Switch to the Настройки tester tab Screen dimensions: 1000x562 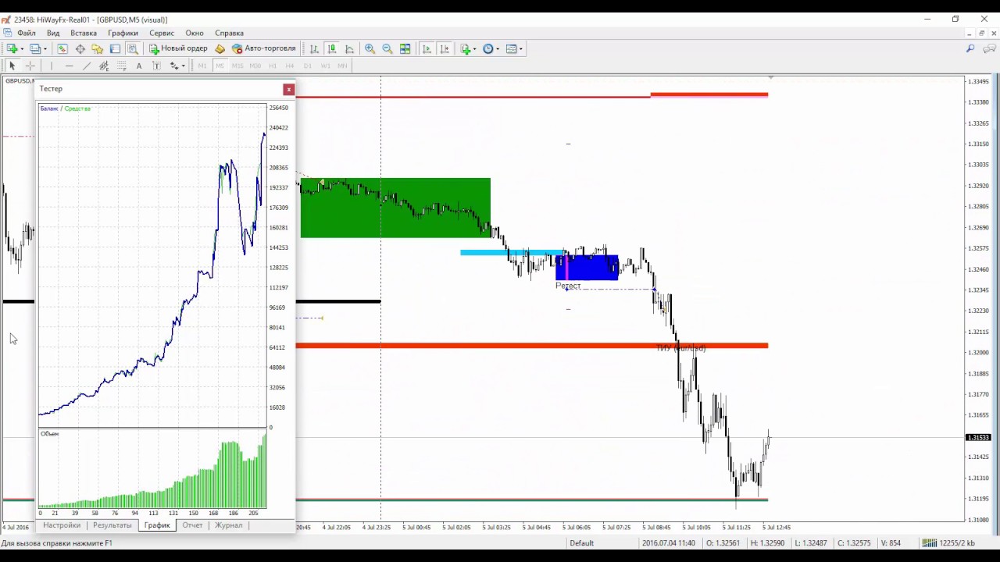(62, 525)
